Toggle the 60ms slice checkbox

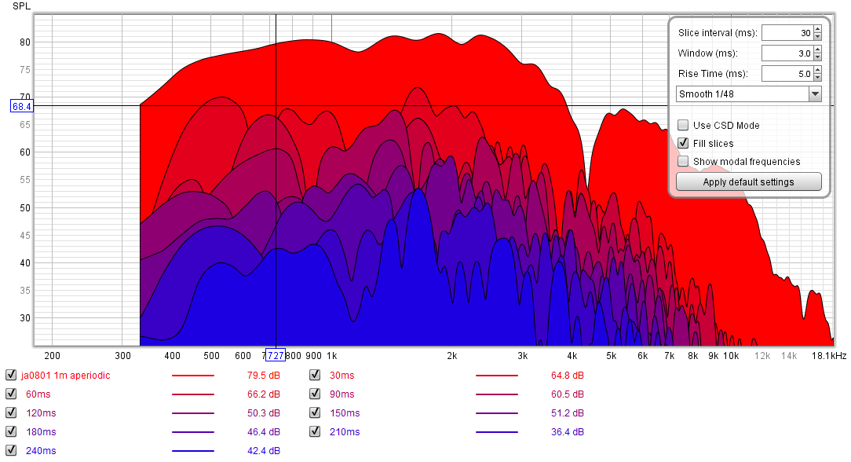tap(11, 394)
